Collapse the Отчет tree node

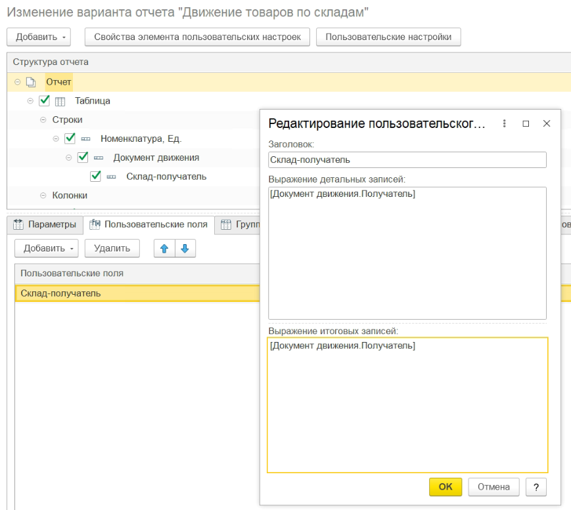click(x=18, y=82)
